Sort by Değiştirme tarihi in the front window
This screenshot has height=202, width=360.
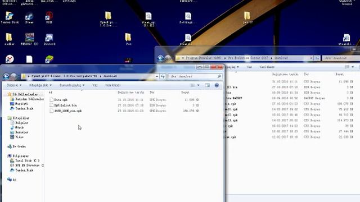[x=131, y=92]
